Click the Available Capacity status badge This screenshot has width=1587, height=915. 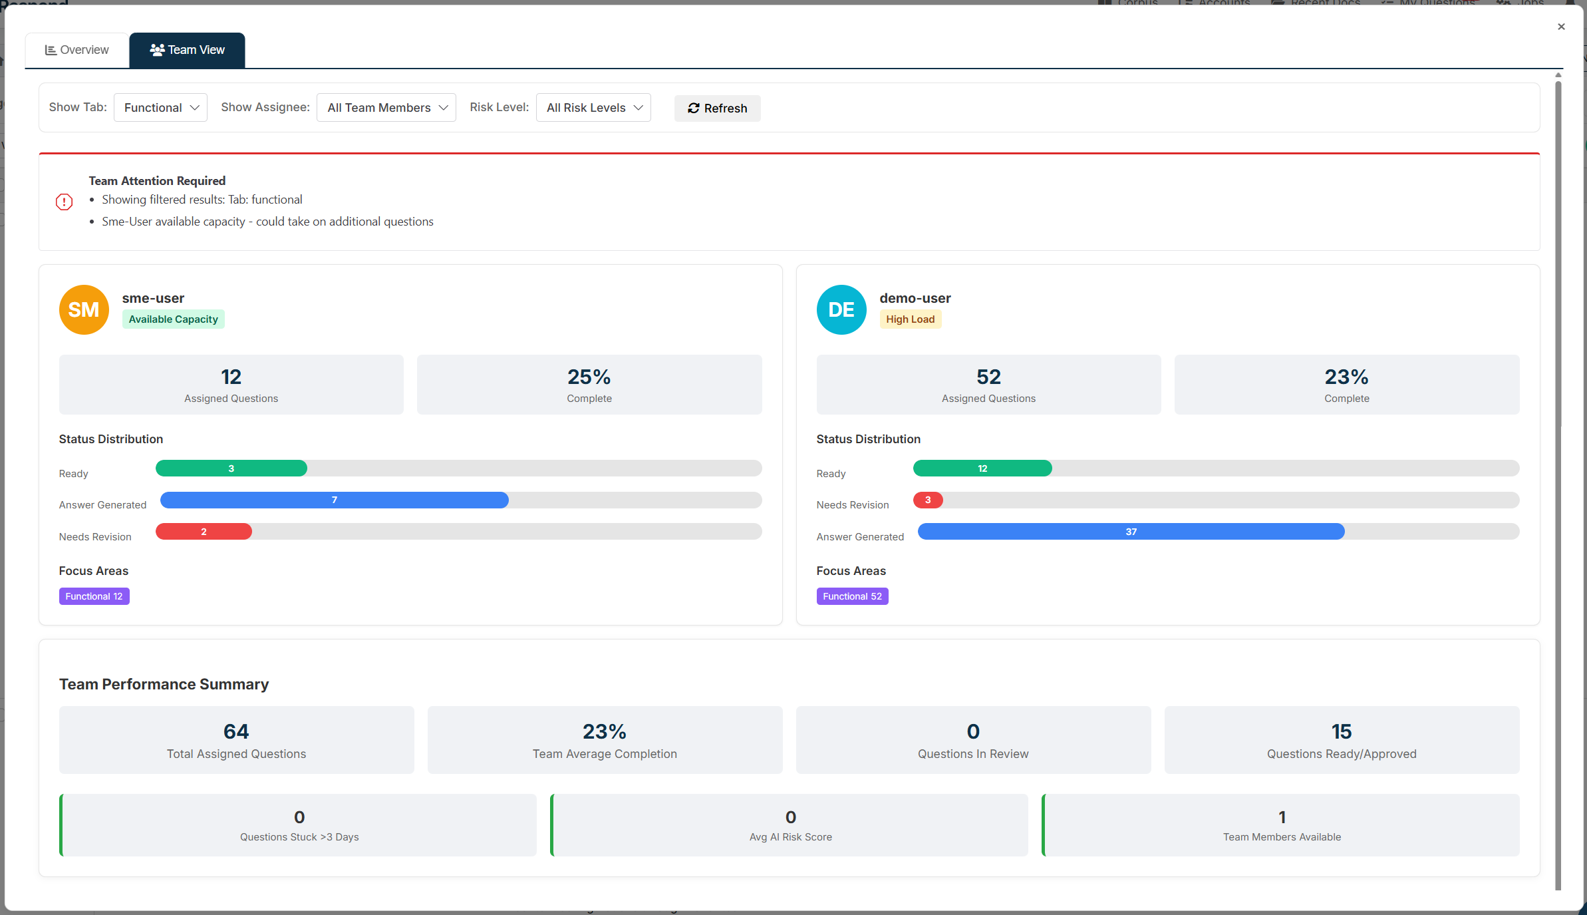173,319
